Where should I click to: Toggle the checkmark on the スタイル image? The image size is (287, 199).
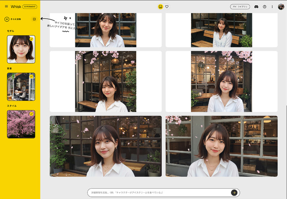[31, 114]
